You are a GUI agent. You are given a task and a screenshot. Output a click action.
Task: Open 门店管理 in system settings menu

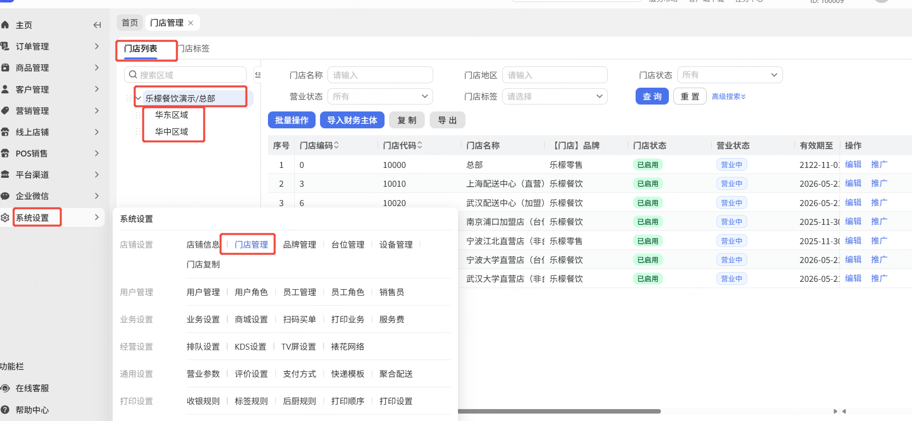251,245
